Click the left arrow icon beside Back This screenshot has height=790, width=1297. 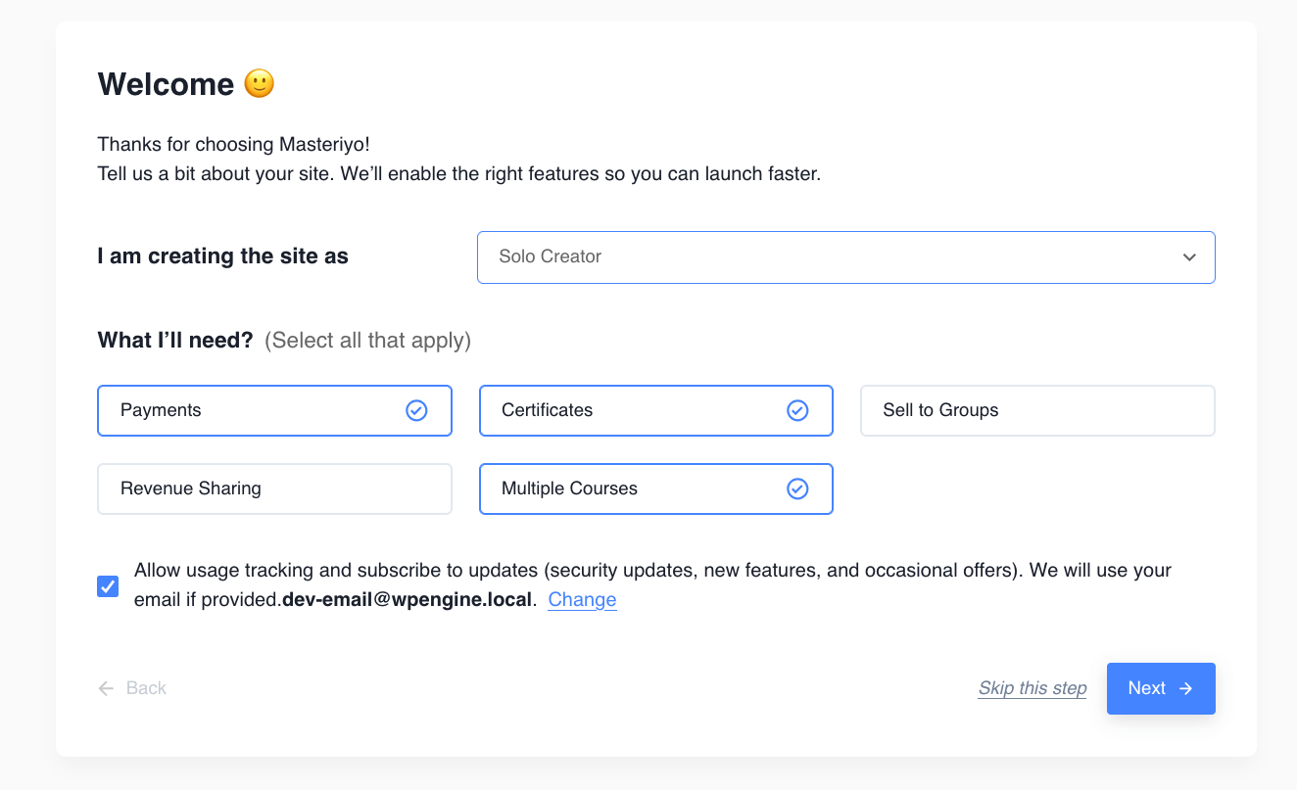(x=106, y=688)
